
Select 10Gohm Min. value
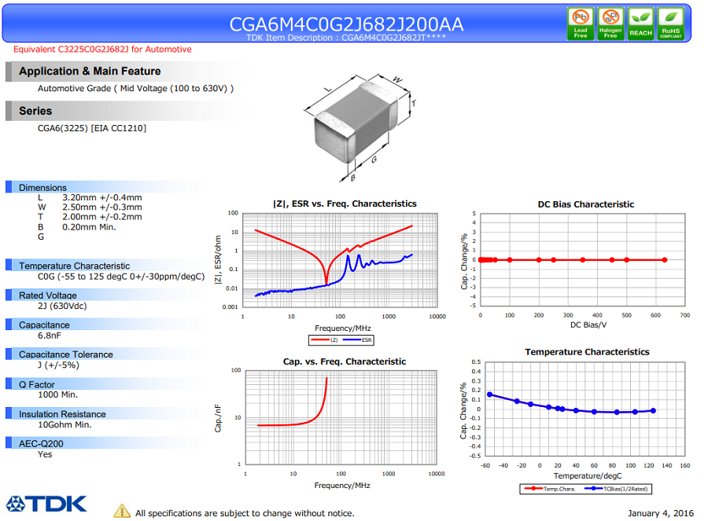65,424
